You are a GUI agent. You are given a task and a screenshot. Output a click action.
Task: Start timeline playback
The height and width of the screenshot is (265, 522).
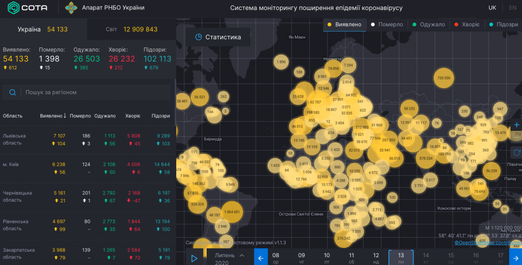tap(194, 258)
